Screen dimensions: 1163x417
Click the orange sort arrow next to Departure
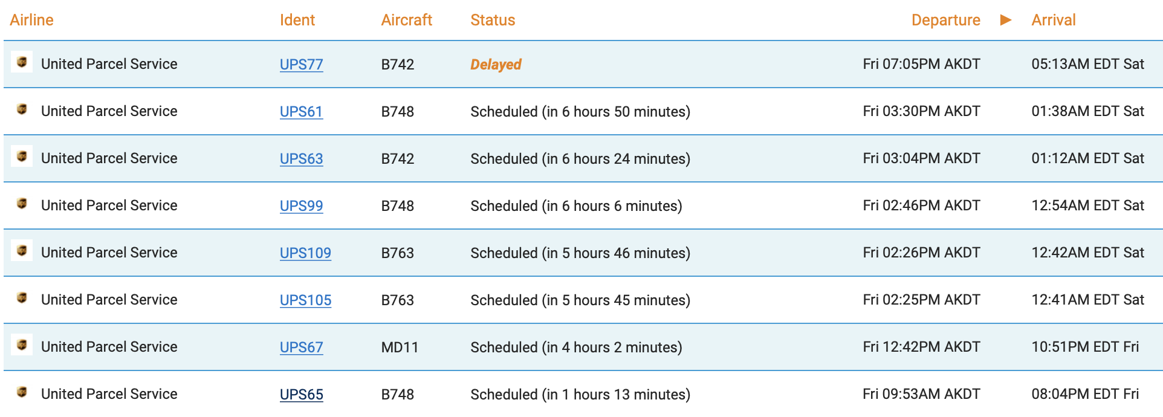point(1006,20)
